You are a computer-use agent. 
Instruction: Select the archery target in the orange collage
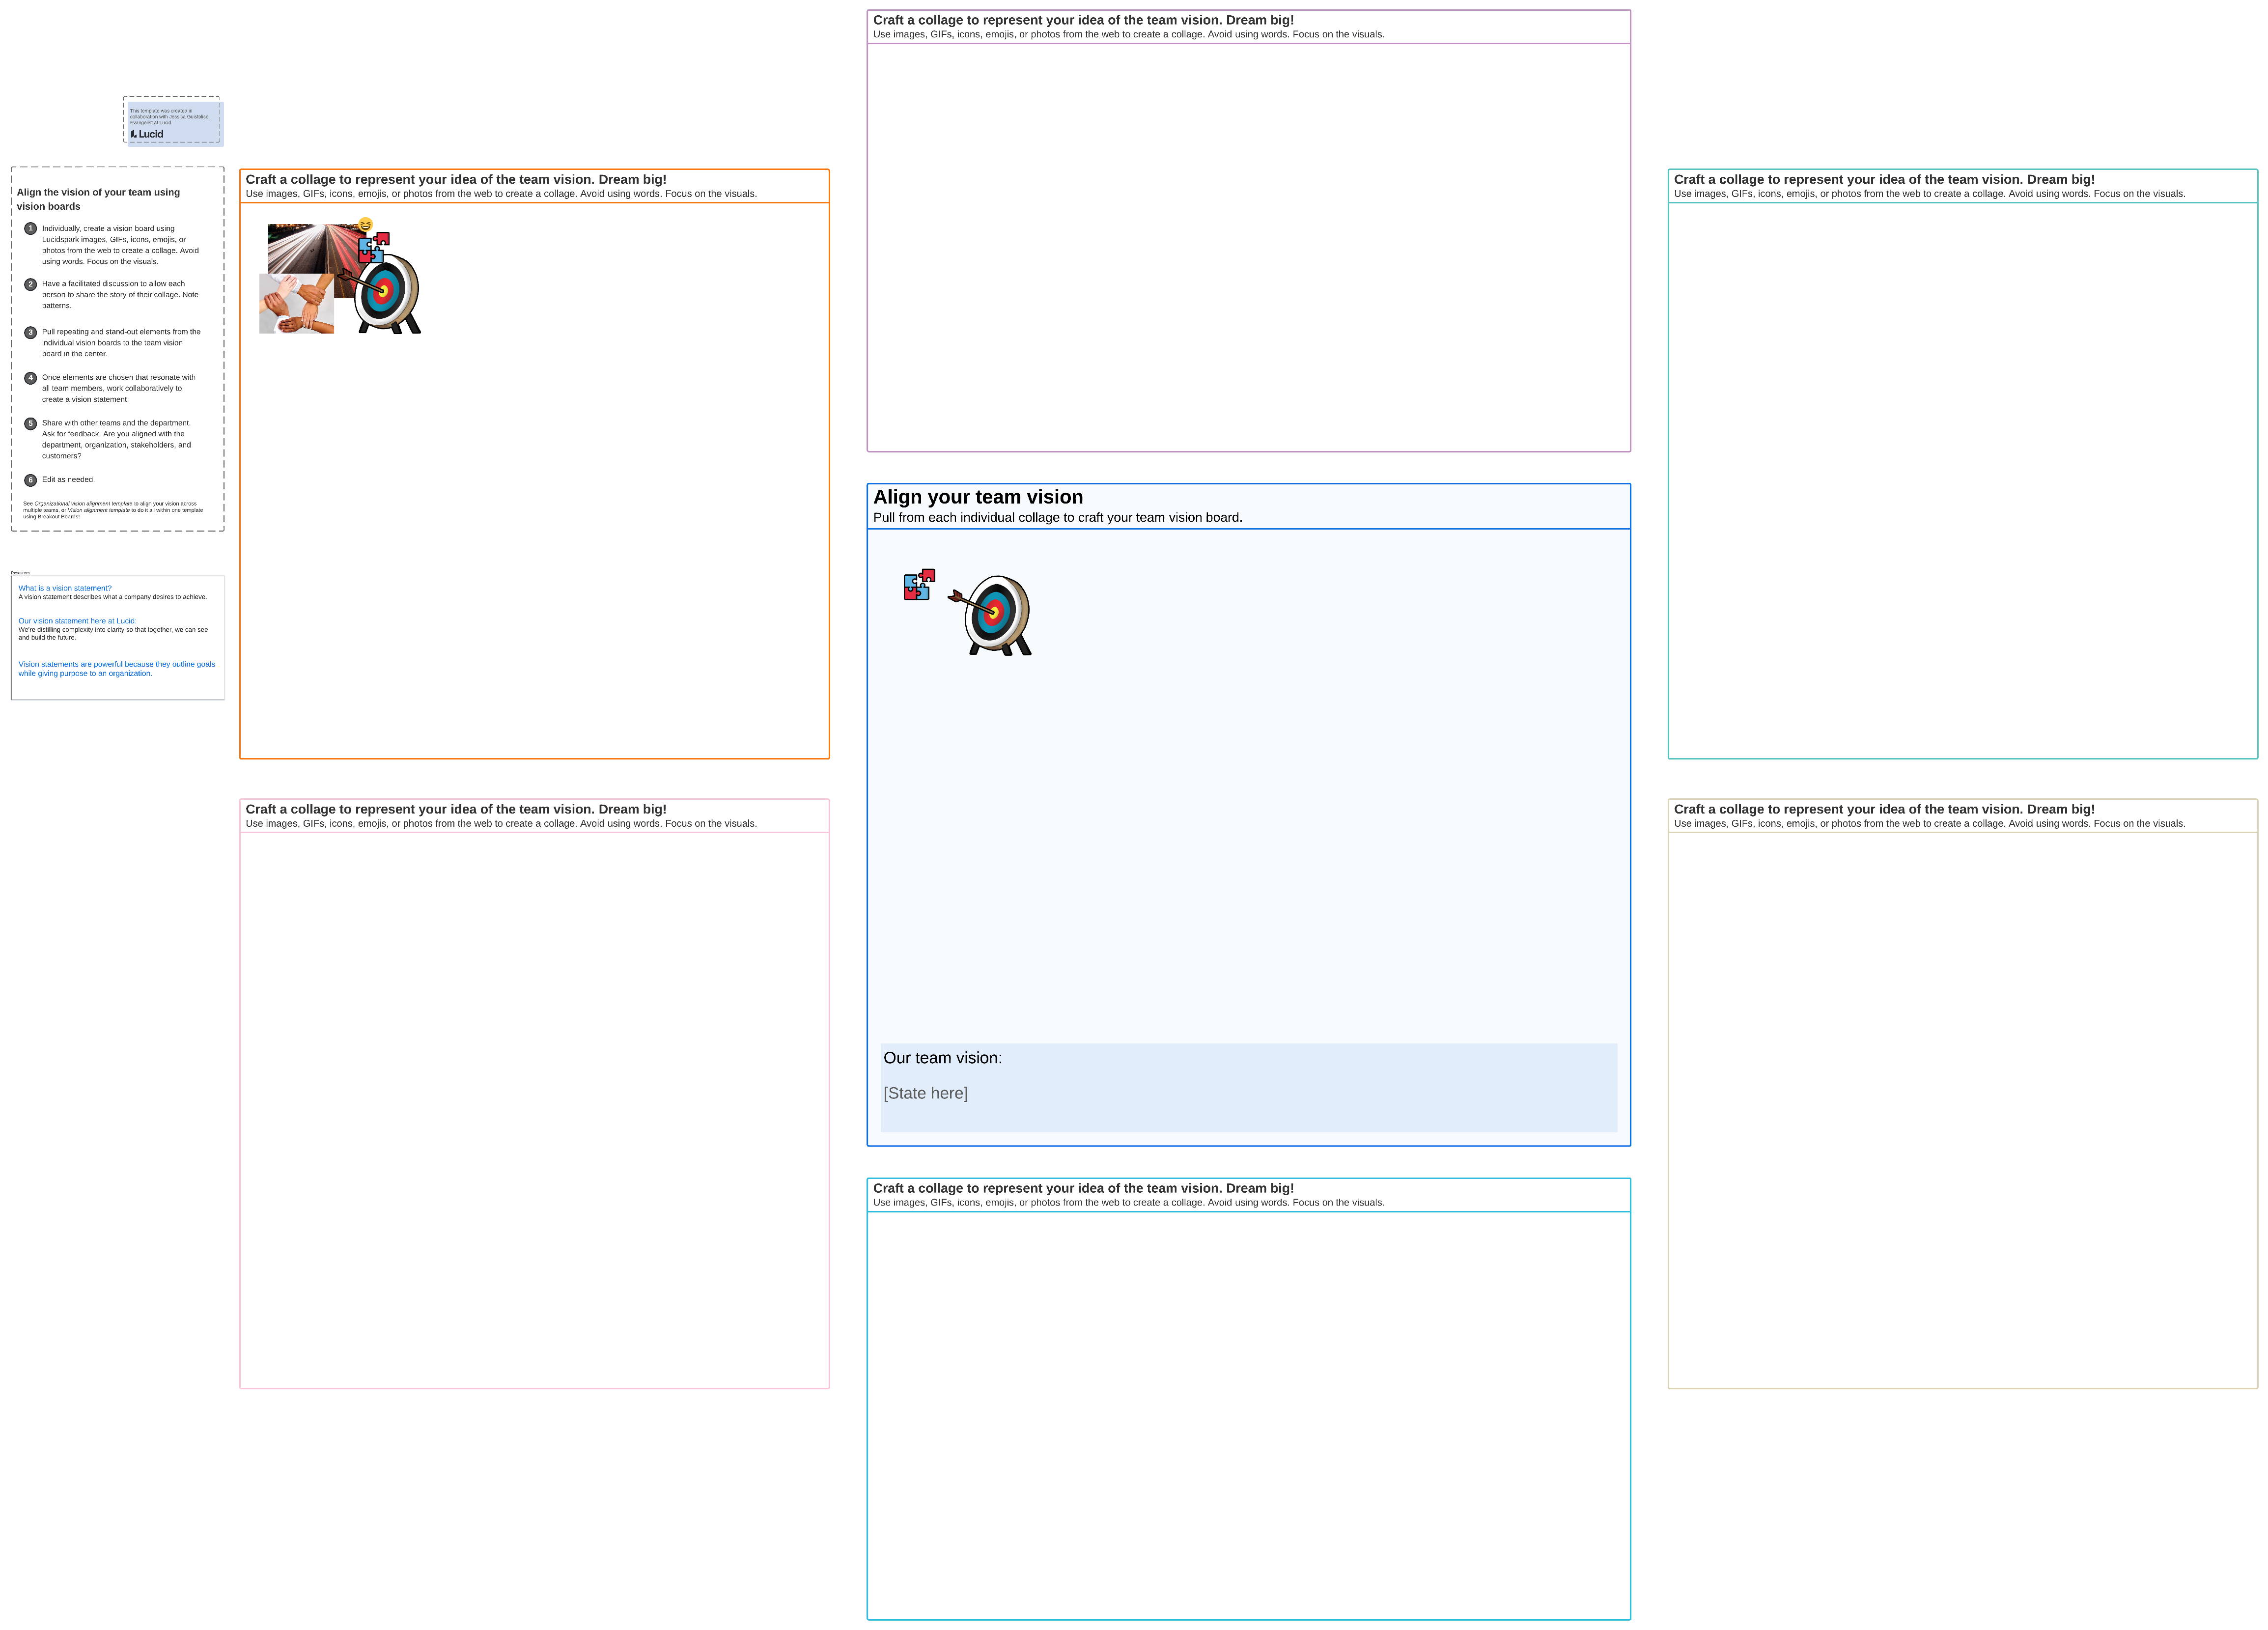click(388, 294)
